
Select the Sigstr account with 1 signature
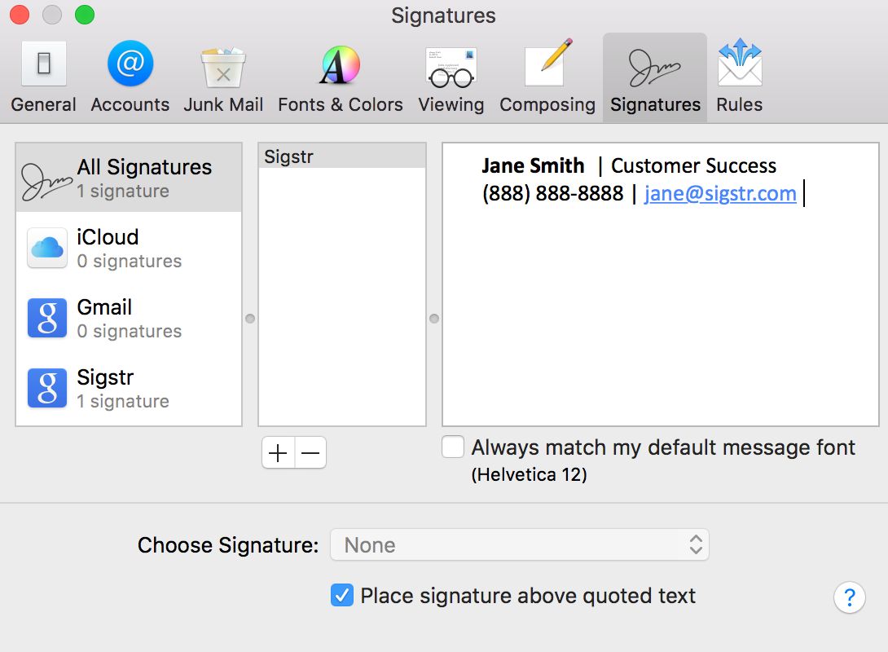pyautogui.click(x=129, y=389)
